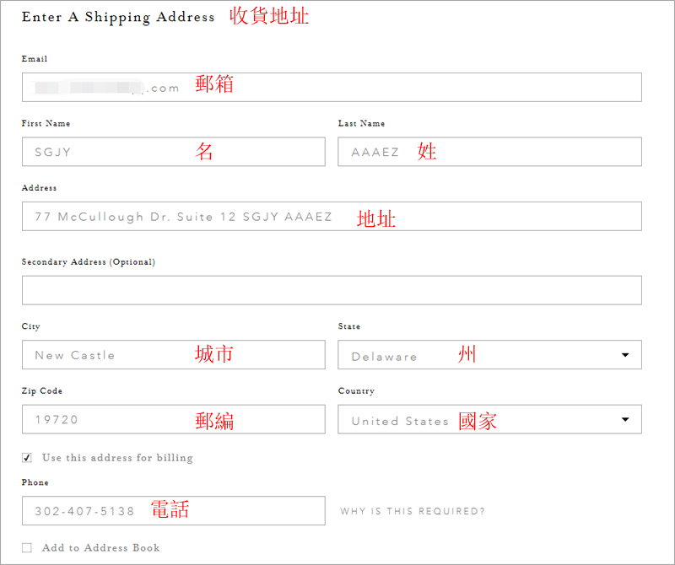Screen dimensions: 675x565
Task: Click the Country dropdown arrow icon
Action: (x=625, y=420)
